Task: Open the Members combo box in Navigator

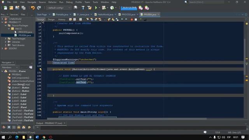Action: pyautogui.click(x=10, y=67)
